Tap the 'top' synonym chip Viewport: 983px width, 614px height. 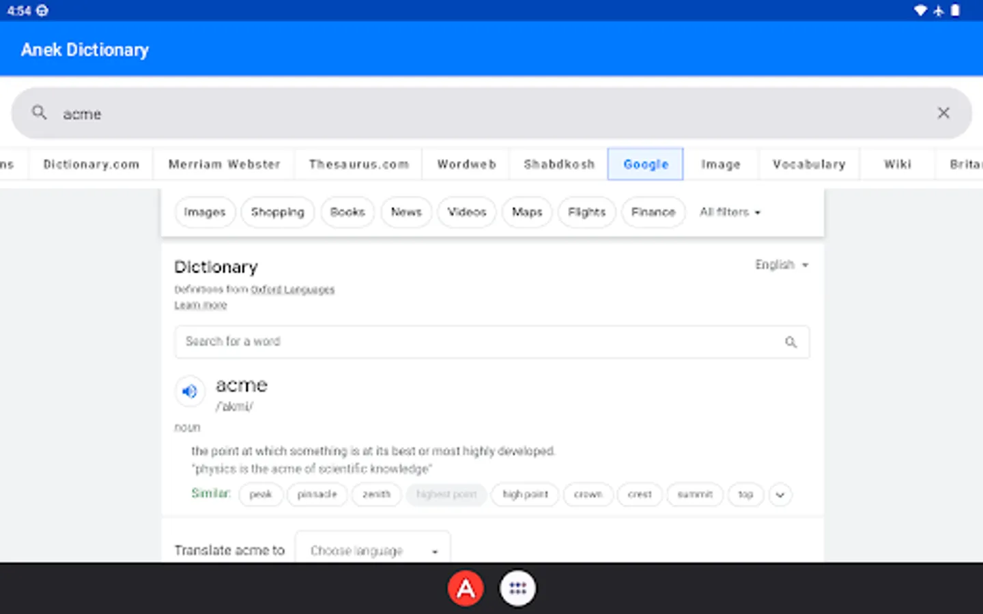[x=745, y=495]
